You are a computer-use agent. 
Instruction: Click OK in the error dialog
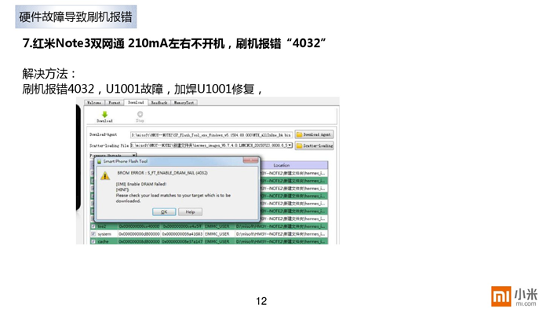[164, 212]
